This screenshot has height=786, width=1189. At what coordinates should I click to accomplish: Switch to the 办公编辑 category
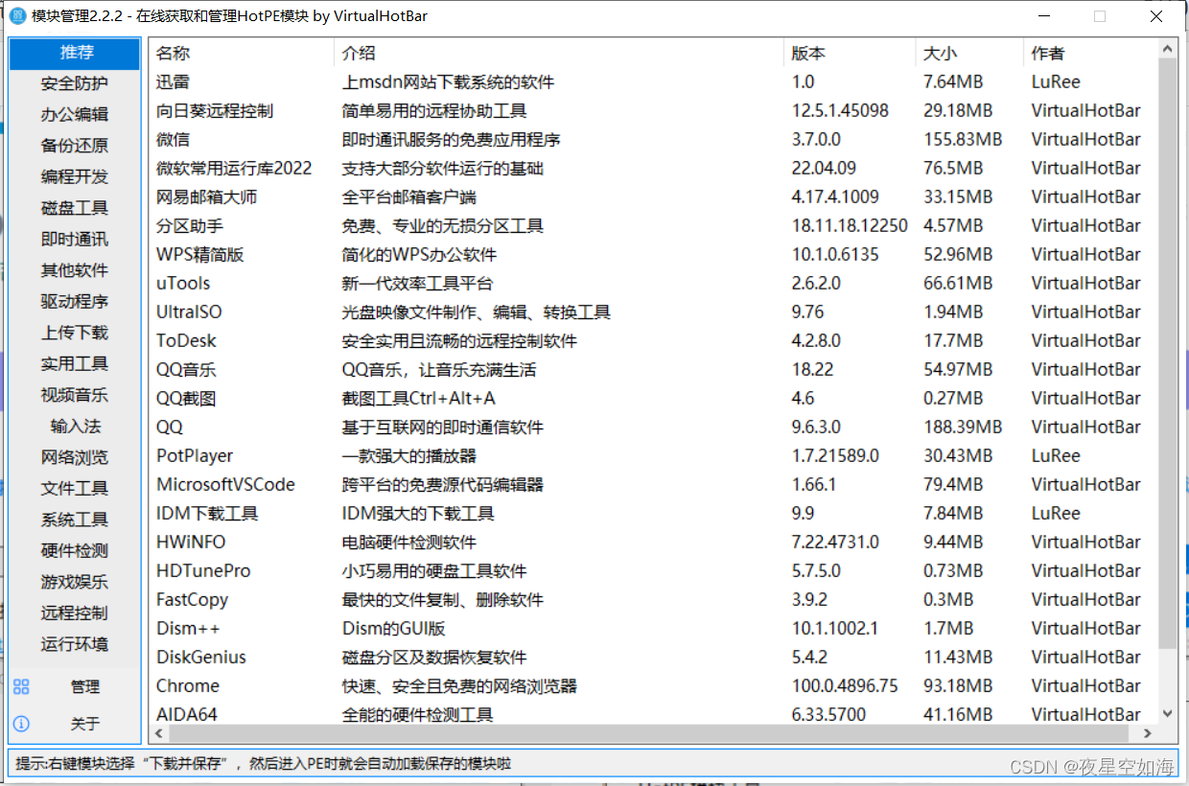point(76,114)
